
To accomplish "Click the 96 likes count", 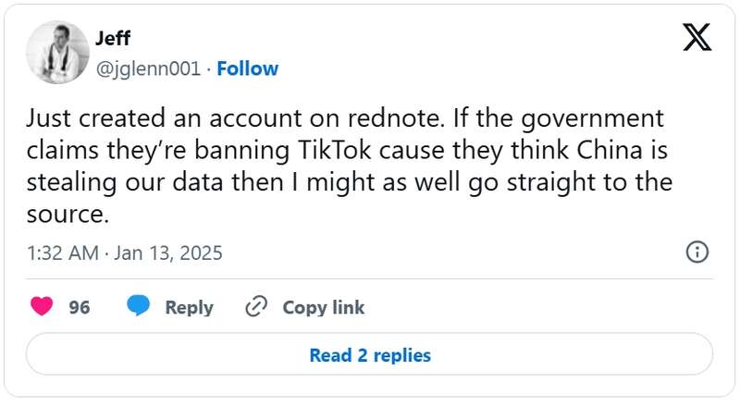I will click(x=80, y=307).
